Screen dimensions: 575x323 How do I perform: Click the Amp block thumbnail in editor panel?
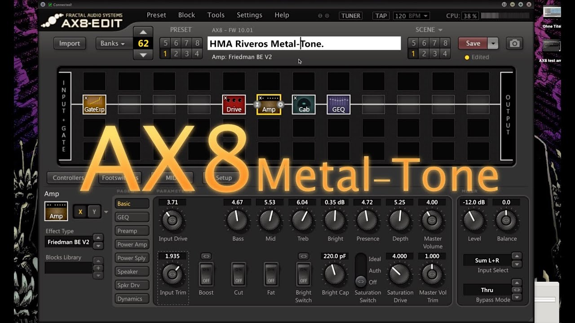click(56, 211)
